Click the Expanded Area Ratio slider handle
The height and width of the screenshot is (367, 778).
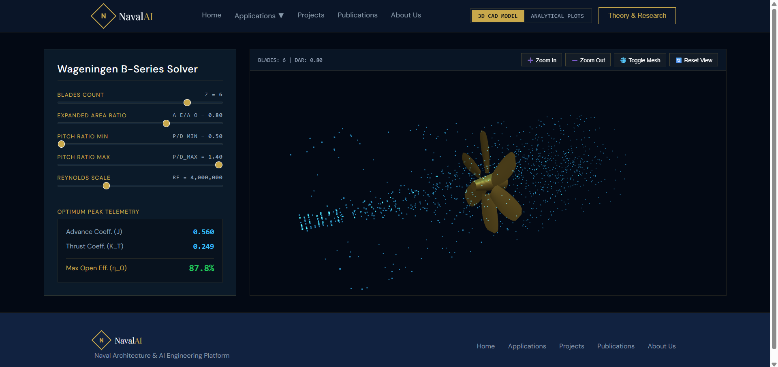166,123
